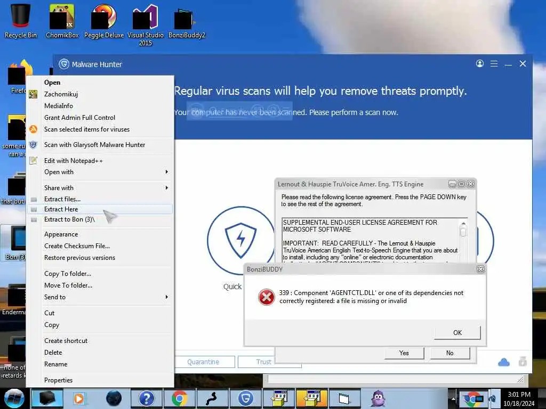The height and width of the screenshot is (409, 546).
Task: Open Google Chrome from the taskbar
Action: [x=179, y=398]
